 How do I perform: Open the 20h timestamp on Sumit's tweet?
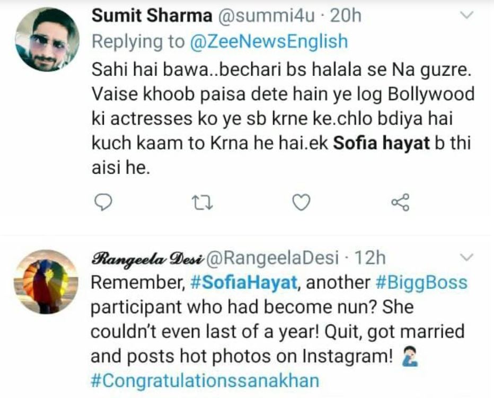click(346, 16)
